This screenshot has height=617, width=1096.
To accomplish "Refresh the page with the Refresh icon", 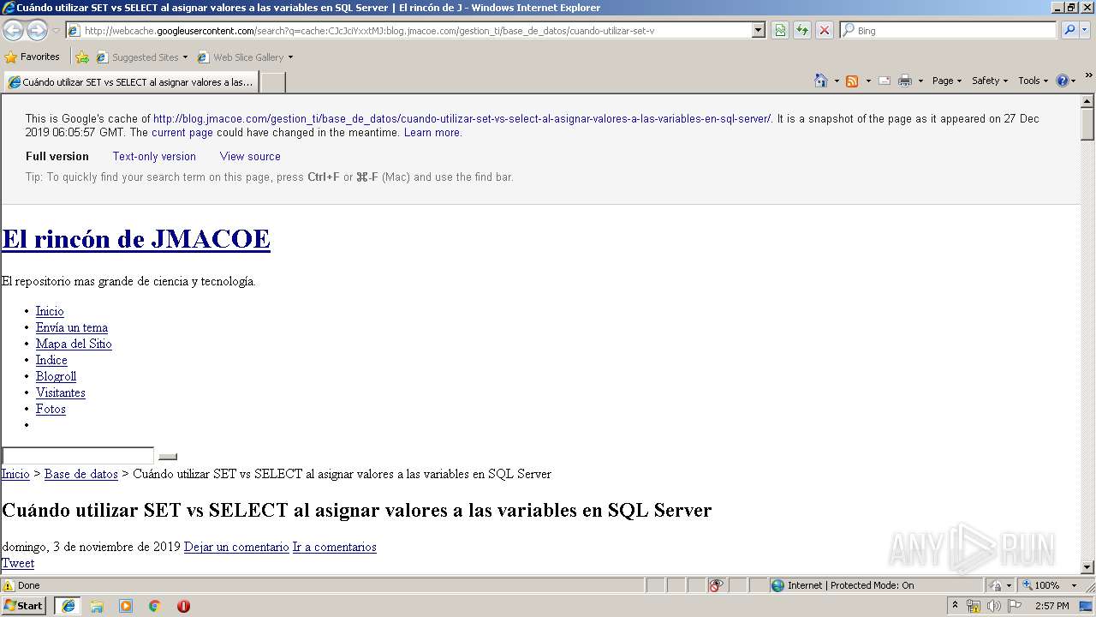I will (802, 30).
